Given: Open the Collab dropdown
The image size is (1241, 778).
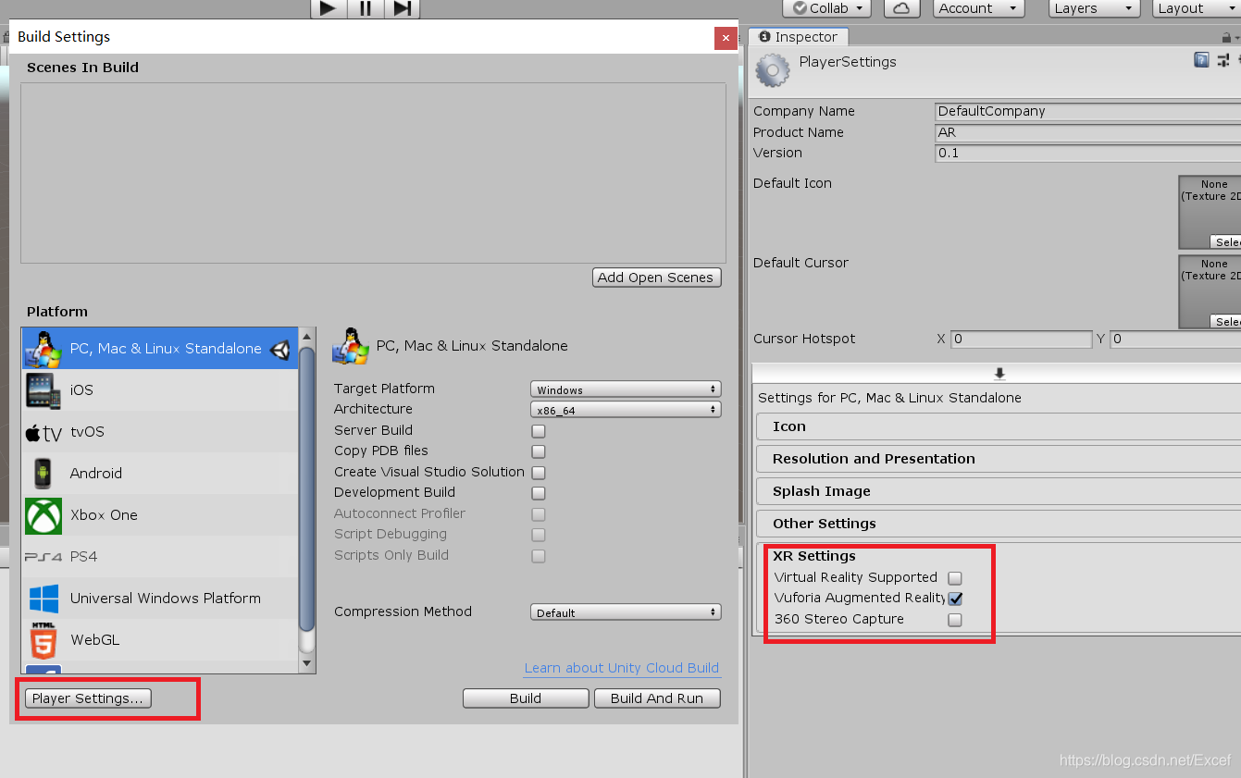Looking at the screenshot, I should (x=827, y=8).
